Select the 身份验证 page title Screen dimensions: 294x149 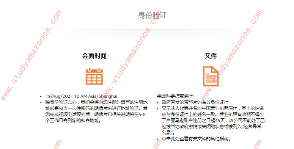point(153,15)
